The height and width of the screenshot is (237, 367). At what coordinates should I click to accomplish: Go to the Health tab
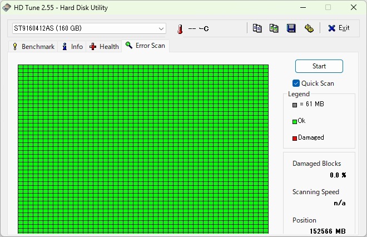click(x=104, y=47)
